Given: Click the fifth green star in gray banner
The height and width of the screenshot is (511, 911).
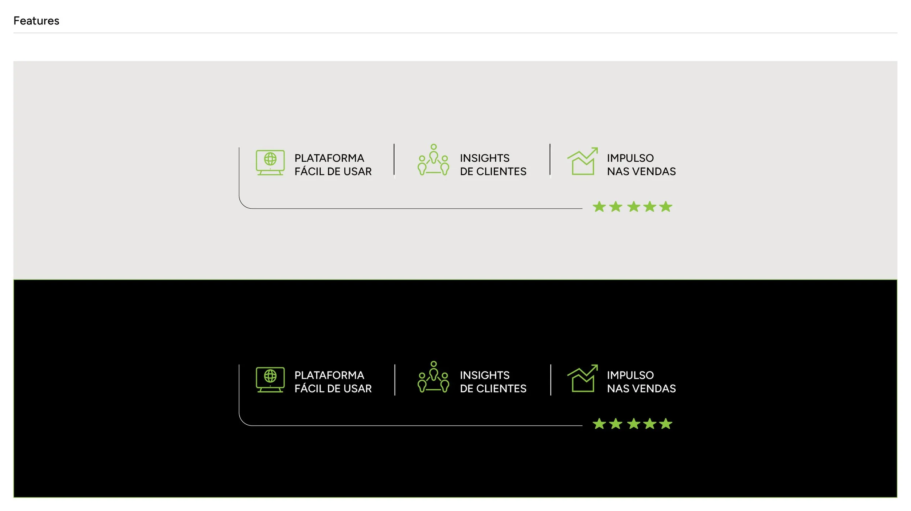Looking at the screenshot, I should click(665, 207).
